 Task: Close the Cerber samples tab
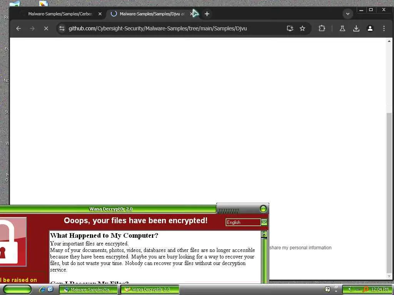pos(100,14)
